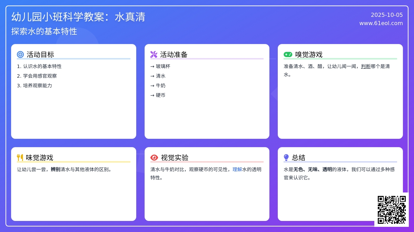Click the red eye icon beside 视觉实验
The image size is (414, 232).
pos(154,158)
